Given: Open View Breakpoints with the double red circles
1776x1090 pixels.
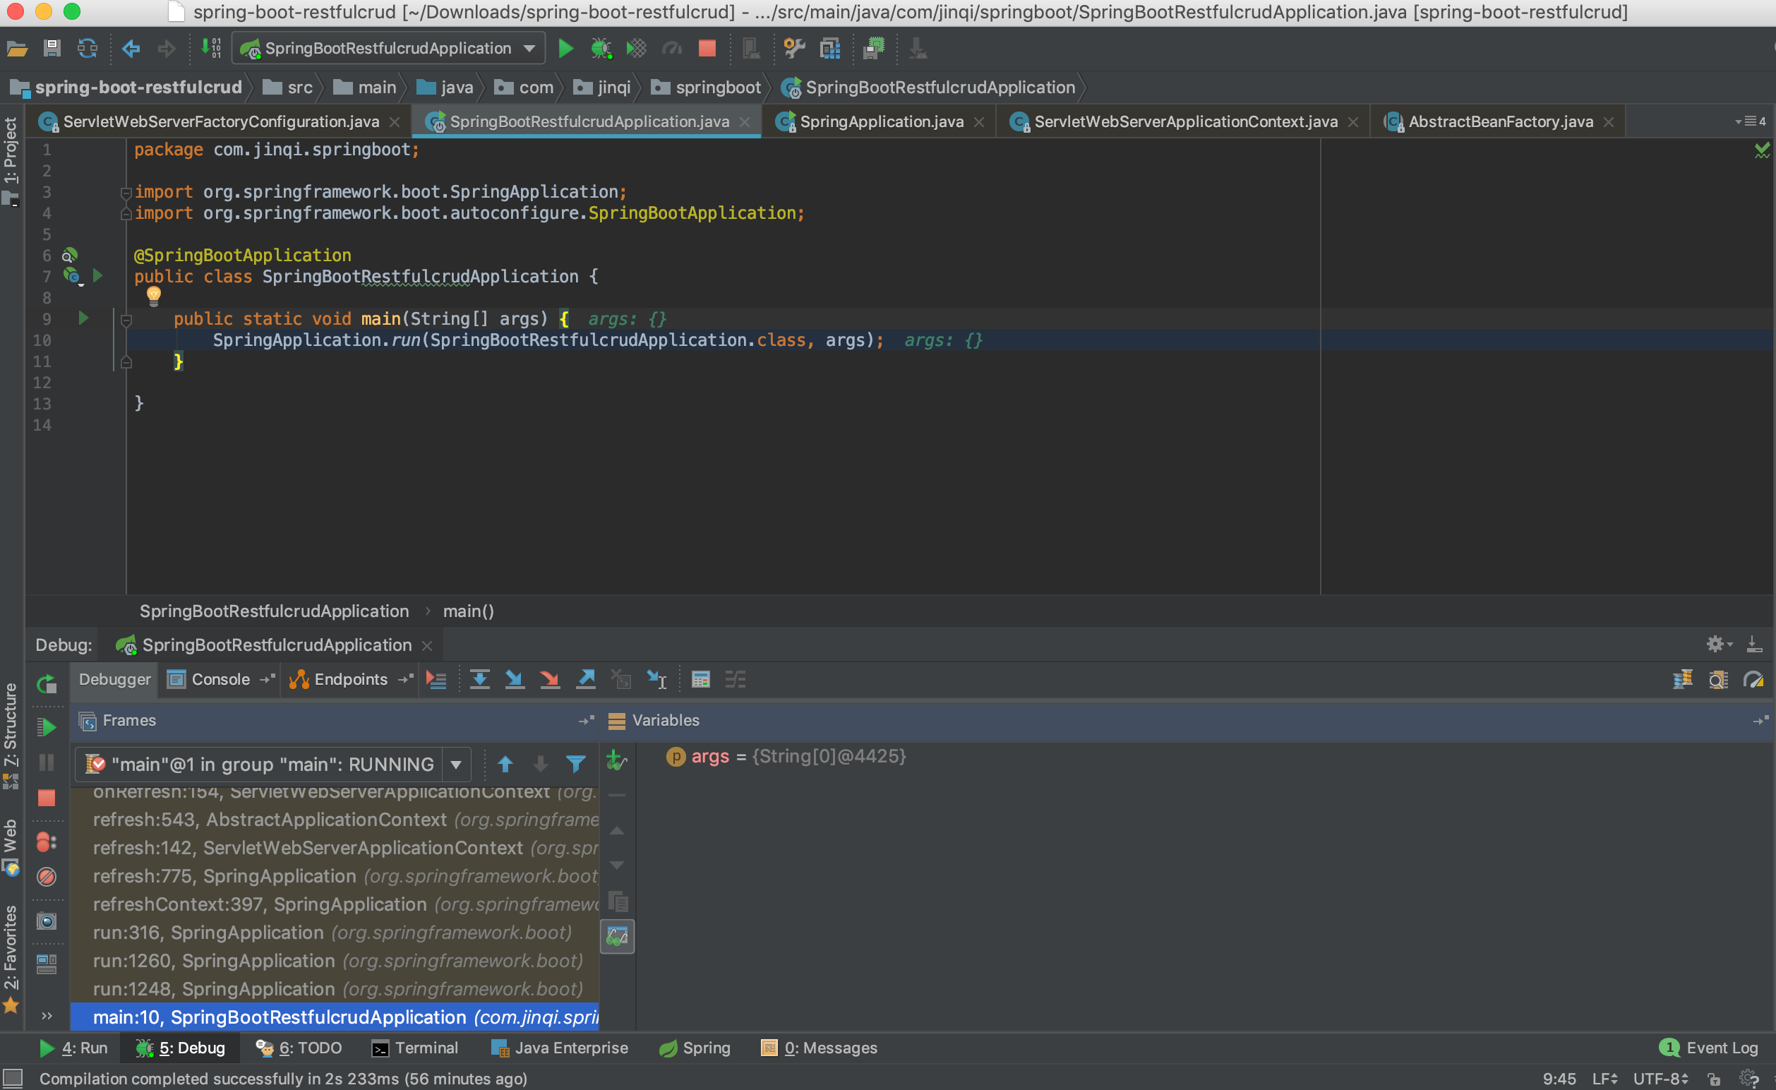Looking at the screenshot, I should 47,842.
